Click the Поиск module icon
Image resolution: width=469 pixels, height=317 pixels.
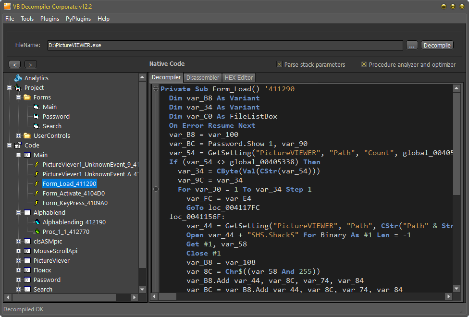pos(27,270)
